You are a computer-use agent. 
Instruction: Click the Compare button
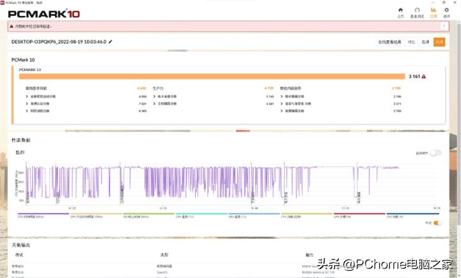pos(412,42)
